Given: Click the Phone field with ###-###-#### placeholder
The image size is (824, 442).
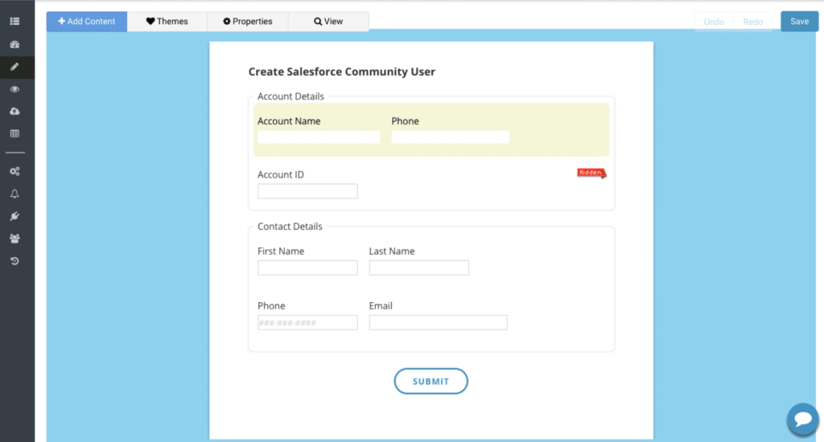Looking at the screenshot, I should coord(307,322).
